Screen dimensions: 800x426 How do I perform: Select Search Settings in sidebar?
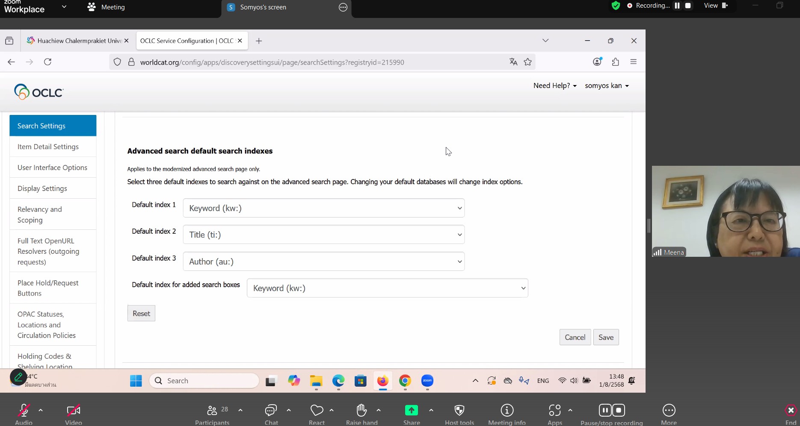point(53,126)
